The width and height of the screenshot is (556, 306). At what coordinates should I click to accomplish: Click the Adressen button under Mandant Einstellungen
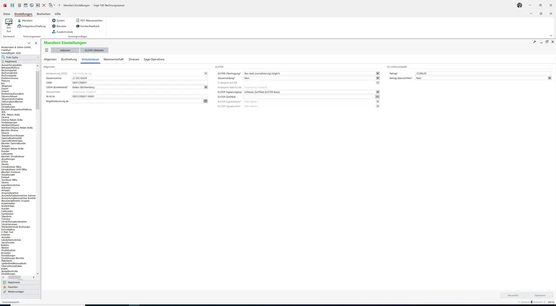tap(65, 50)
